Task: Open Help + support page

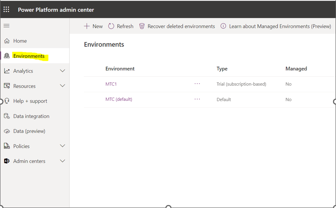Action: tap(30, 101)
